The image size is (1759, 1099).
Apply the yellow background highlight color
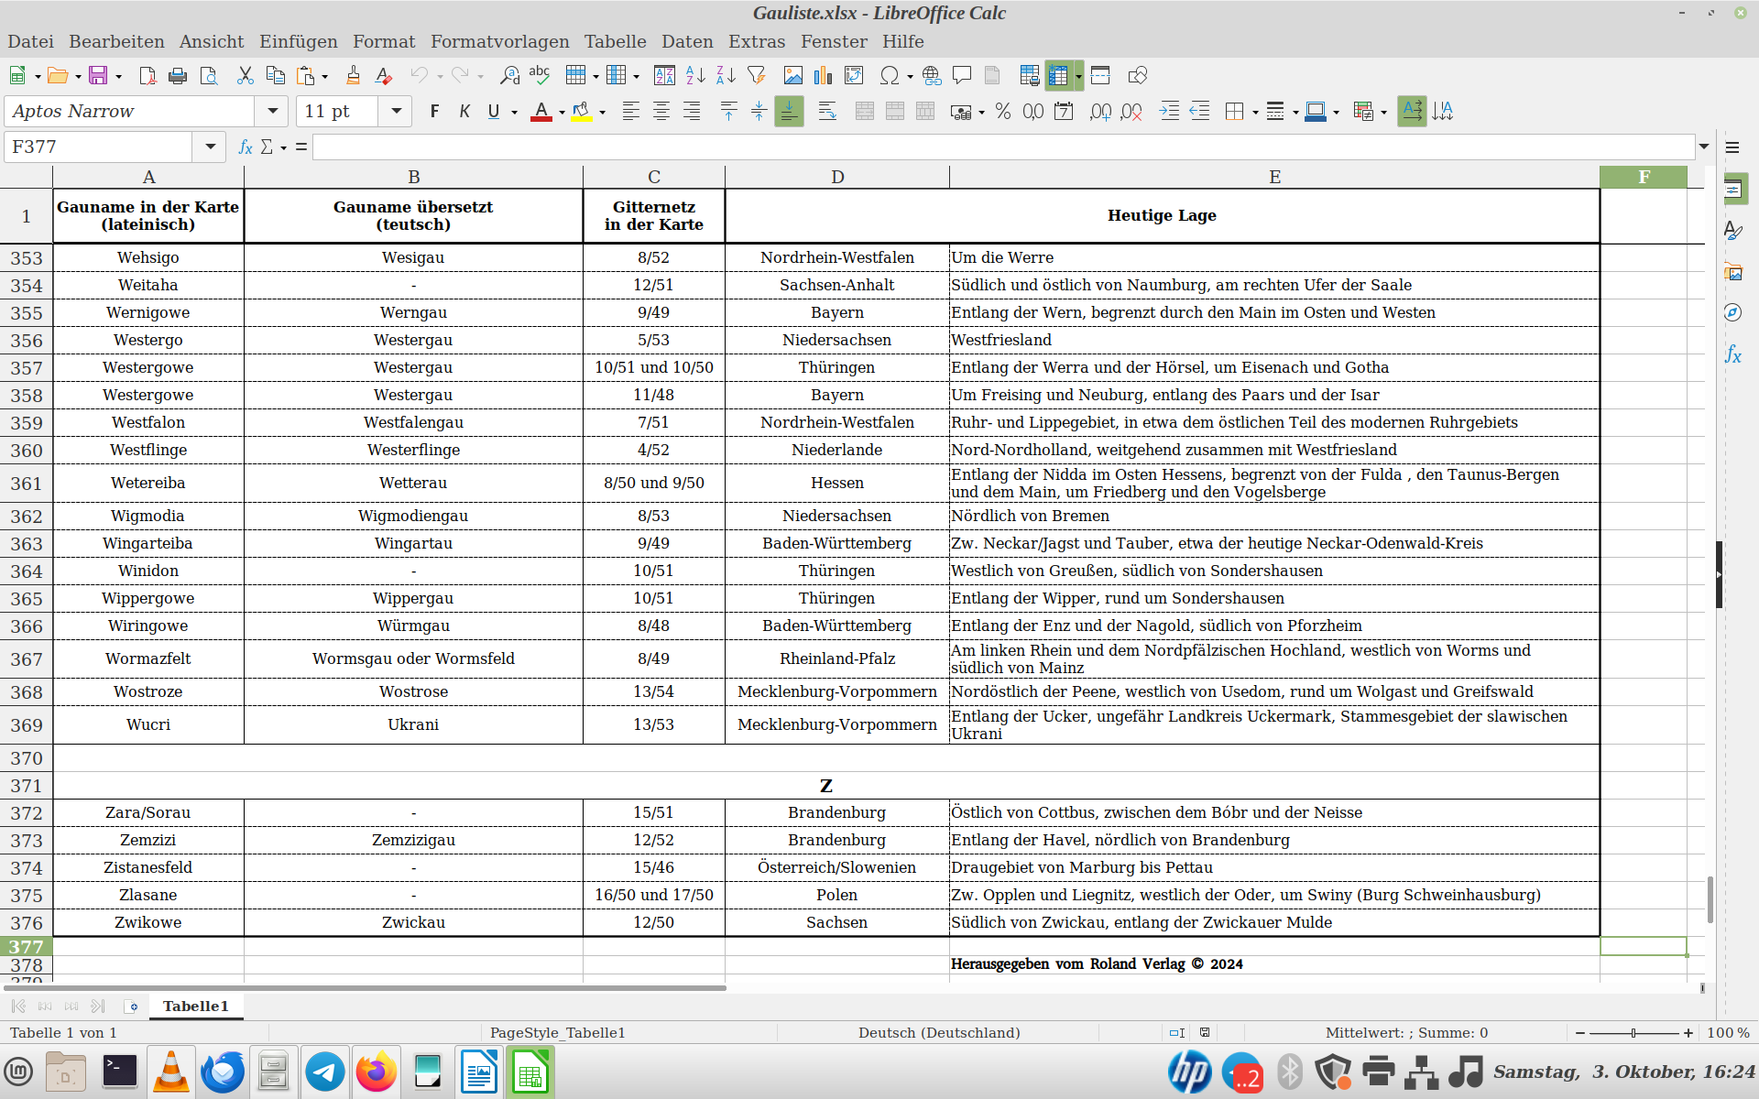[x=581, y=112]
